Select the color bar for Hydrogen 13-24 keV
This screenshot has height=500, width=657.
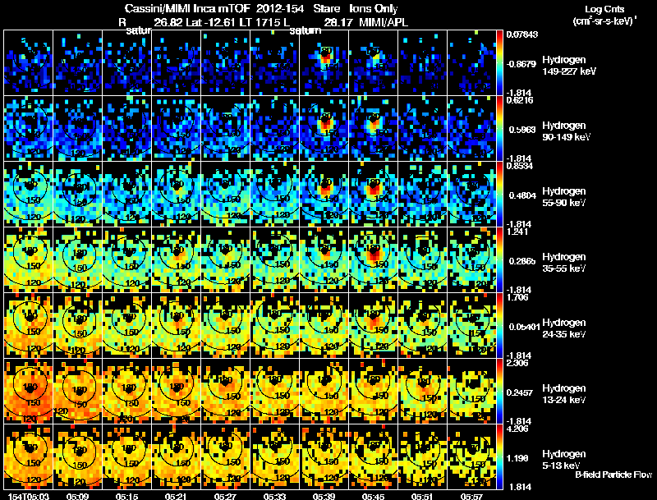click(499, 392)
